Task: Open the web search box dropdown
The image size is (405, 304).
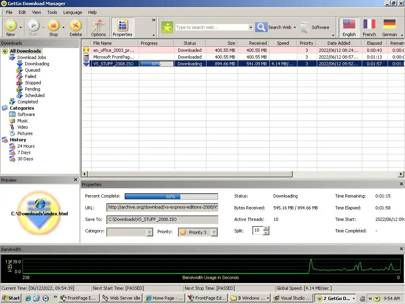Action: [x=250, y=27]
